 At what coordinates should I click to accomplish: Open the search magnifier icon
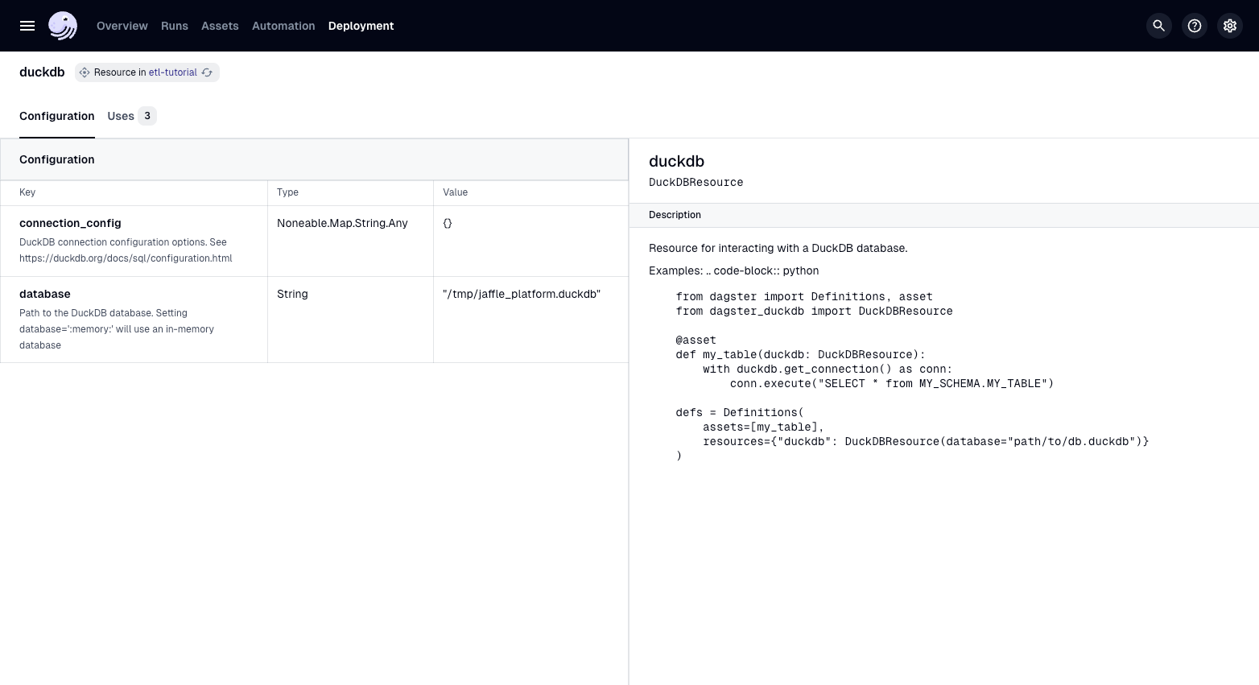pyautogui.click(x=1158, y=26)
